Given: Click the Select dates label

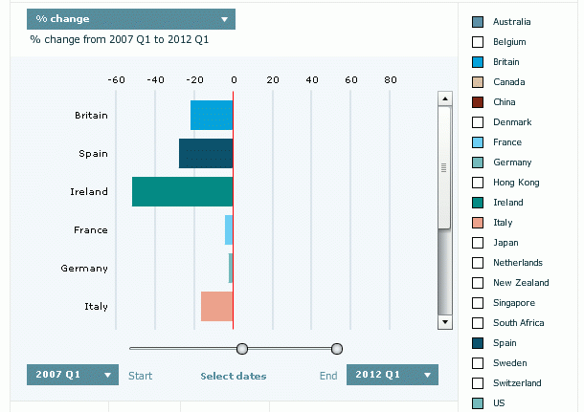Looking at the screenshot, I should tap(233, 377).
